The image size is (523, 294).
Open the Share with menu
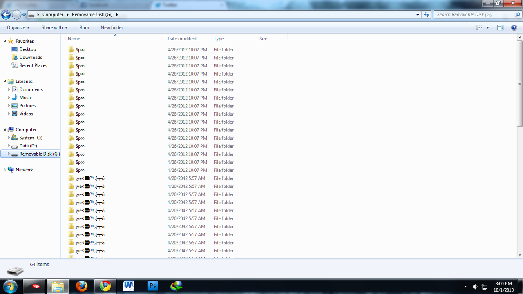pos(54,28)
